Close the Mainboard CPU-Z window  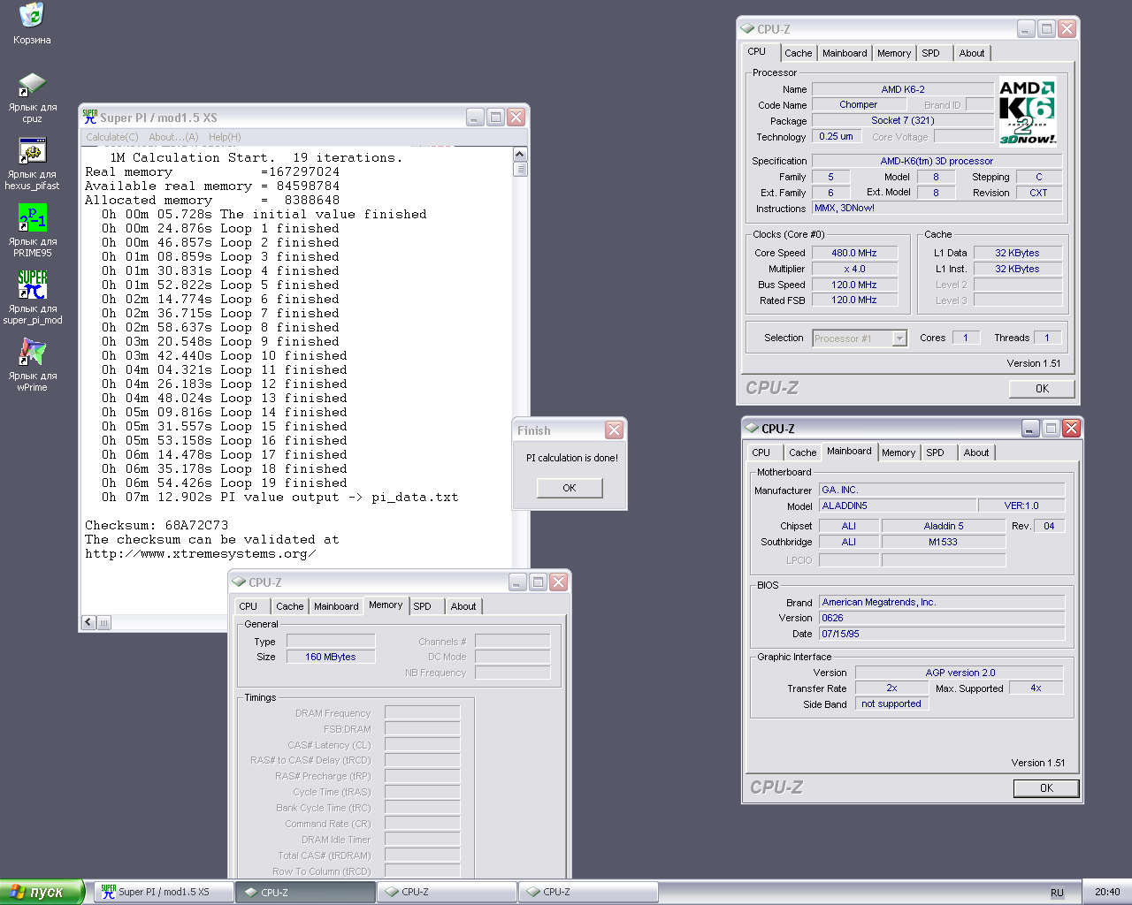[x=1071, y=428]
